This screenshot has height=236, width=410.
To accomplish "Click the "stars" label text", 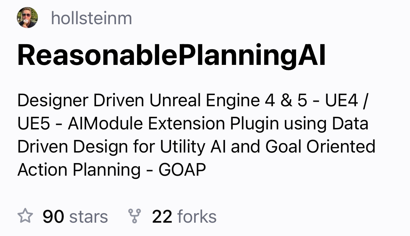I will click(x=89, y=217).
